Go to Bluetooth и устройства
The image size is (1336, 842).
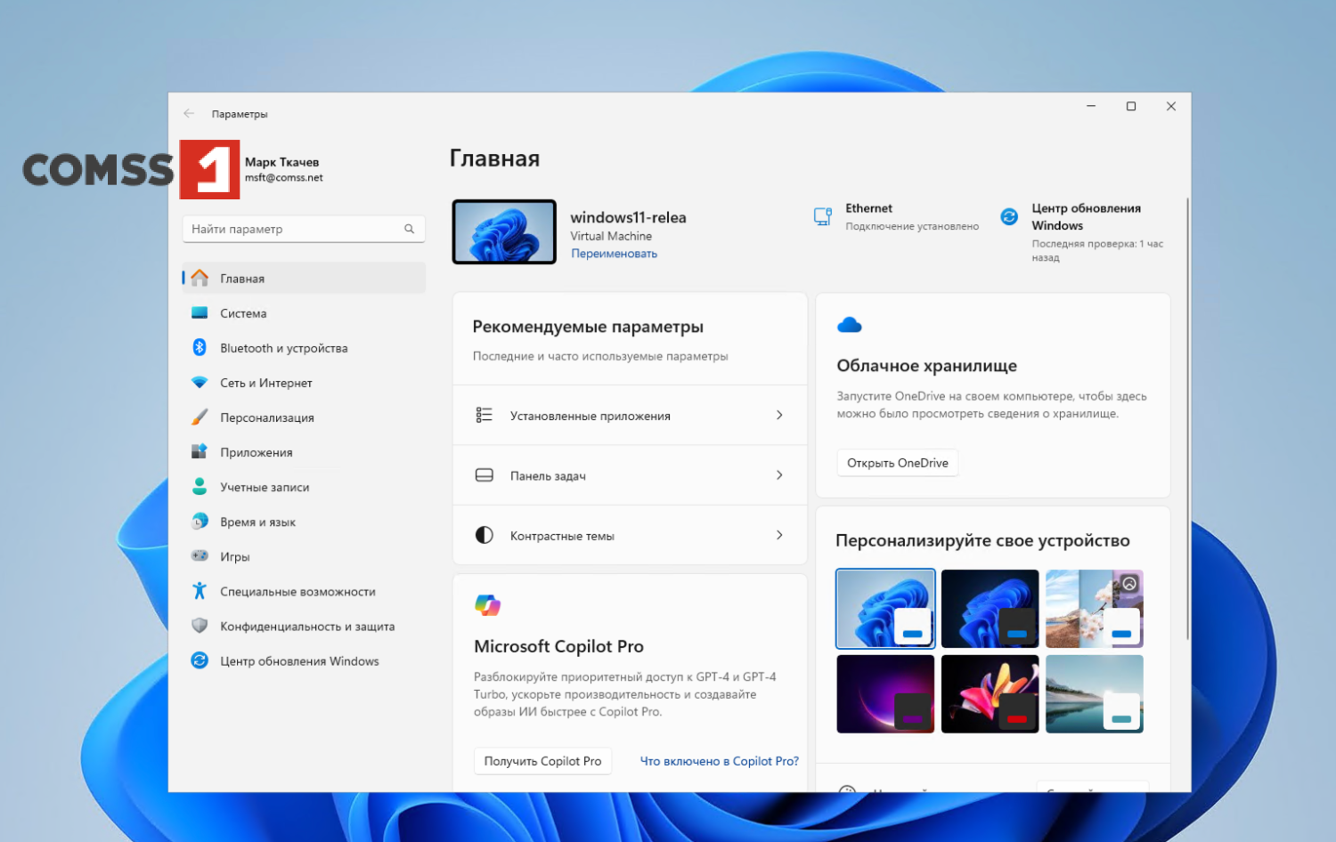pyautogui.click(x=304, y=347)
